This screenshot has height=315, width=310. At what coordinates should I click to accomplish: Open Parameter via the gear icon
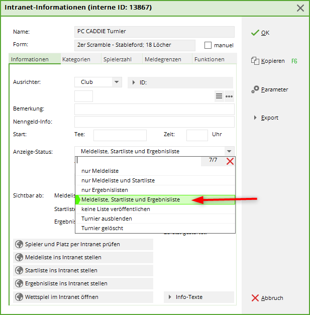click(255, 89)
